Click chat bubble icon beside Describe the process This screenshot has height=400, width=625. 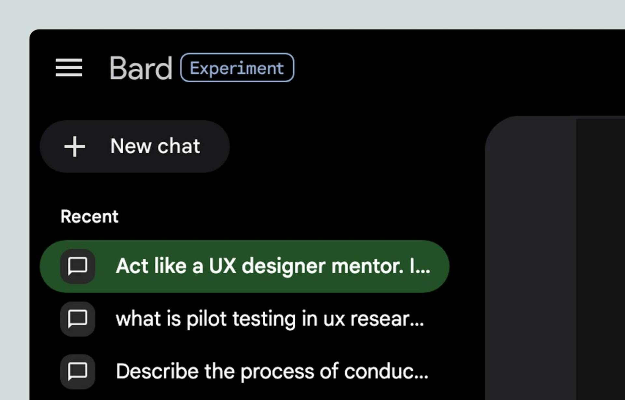tap(77, 371)
